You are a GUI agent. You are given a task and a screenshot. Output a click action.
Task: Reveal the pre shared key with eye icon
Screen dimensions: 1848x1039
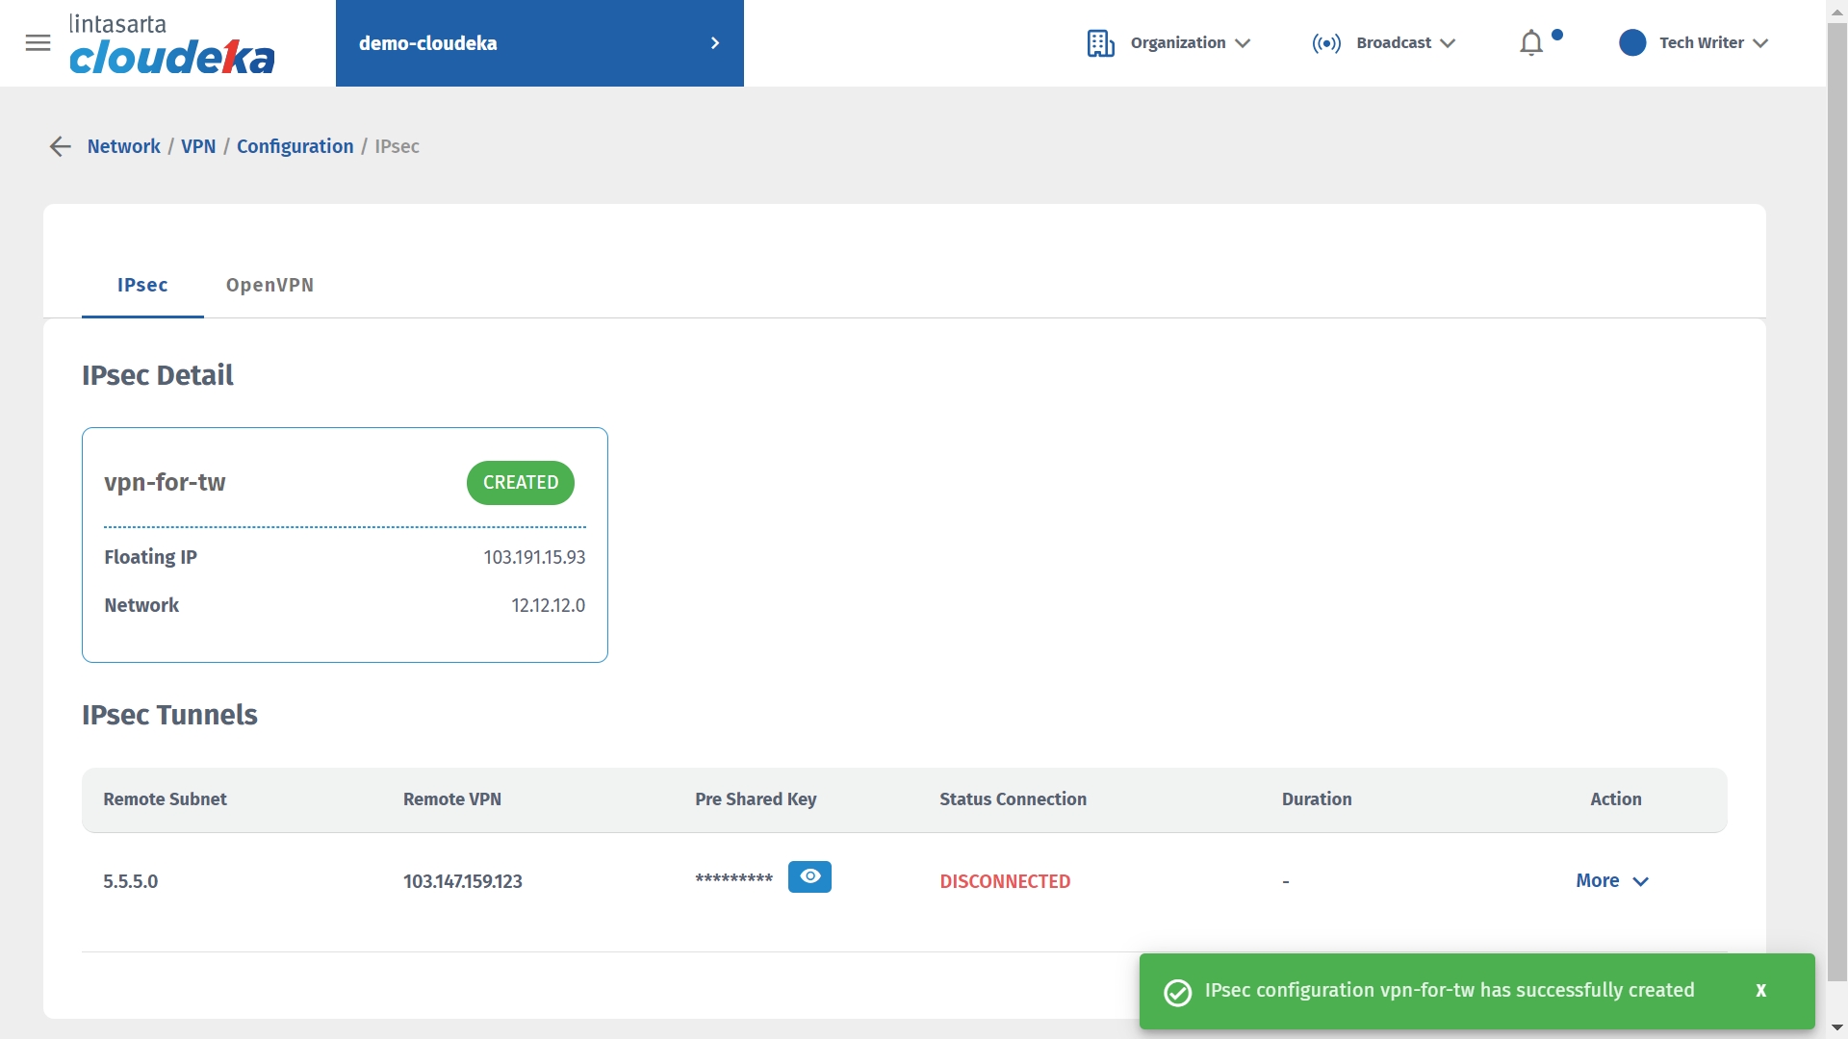pyautogui.click(x=809, y=876)
